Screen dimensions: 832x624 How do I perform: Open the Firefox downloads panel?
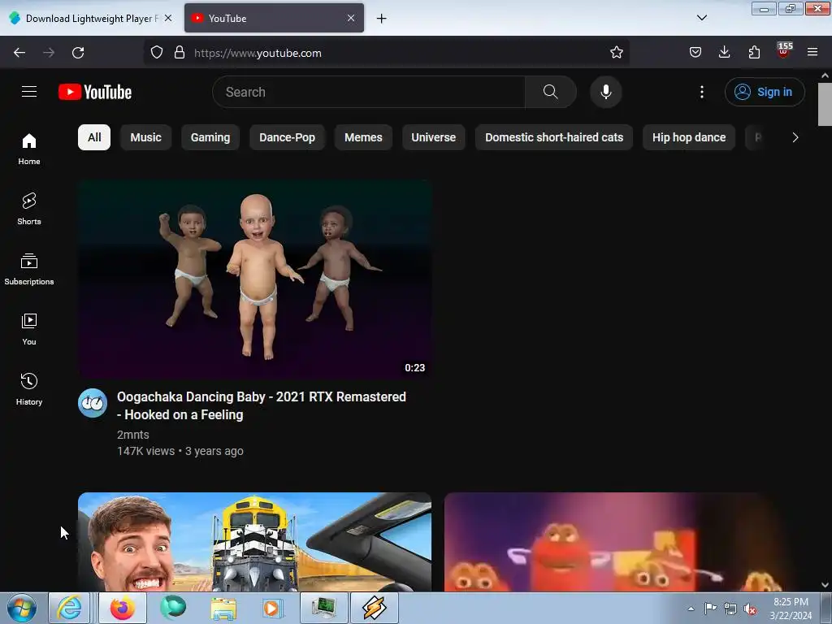pyautogui.click(x=724, y=53)
